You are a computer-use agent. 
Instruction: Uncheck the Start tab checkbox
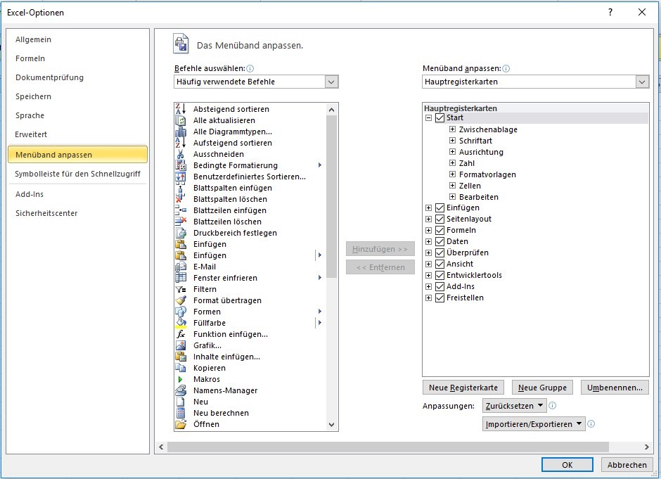439,117
